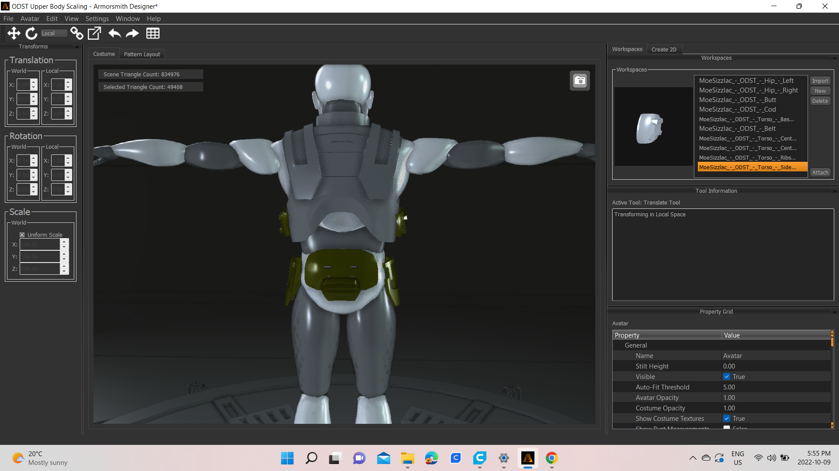Decrease Translation World Y with down arrow
This screenshot has width=839, height=471.
34,102
